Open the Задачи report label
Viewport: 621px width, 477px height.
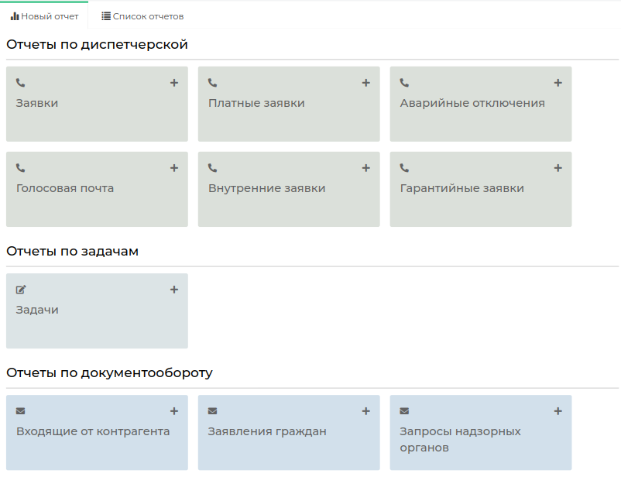[x=37, y=310]
